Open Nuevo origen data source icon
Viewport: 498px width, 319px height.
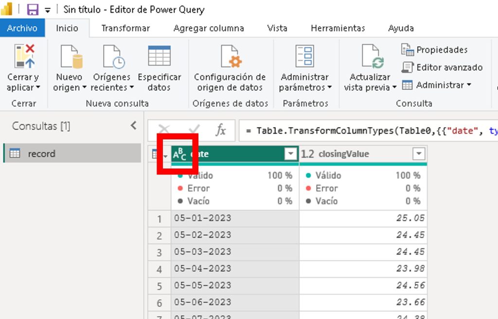coord(69,56)
